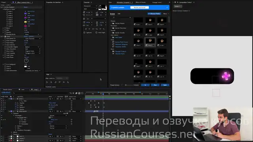Select the Edit tab in Animation Composer
Viewport: 253px width, 142px height.
pyautogui.click(x=119, y=14)
